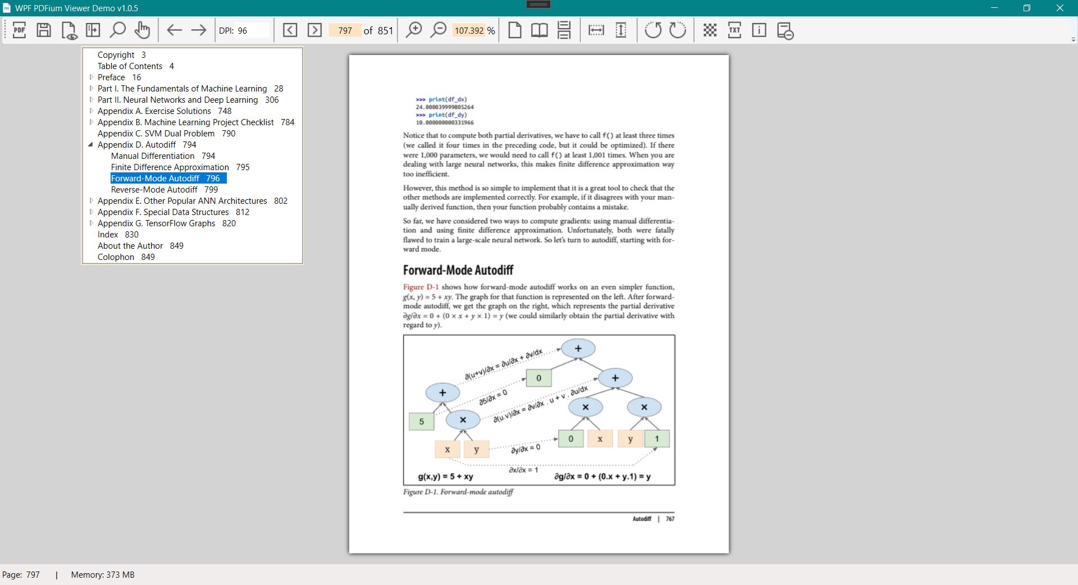This screenshot has width=1078, height=585.
Task: Click the toolbar overflow arrow
Action: coord(1073,40)
